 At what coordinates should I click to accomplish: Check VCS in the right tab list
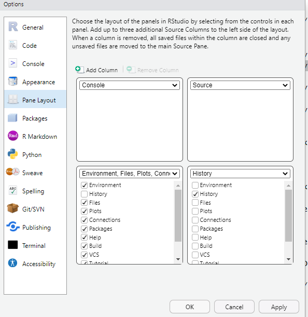[x=195, y=255]
